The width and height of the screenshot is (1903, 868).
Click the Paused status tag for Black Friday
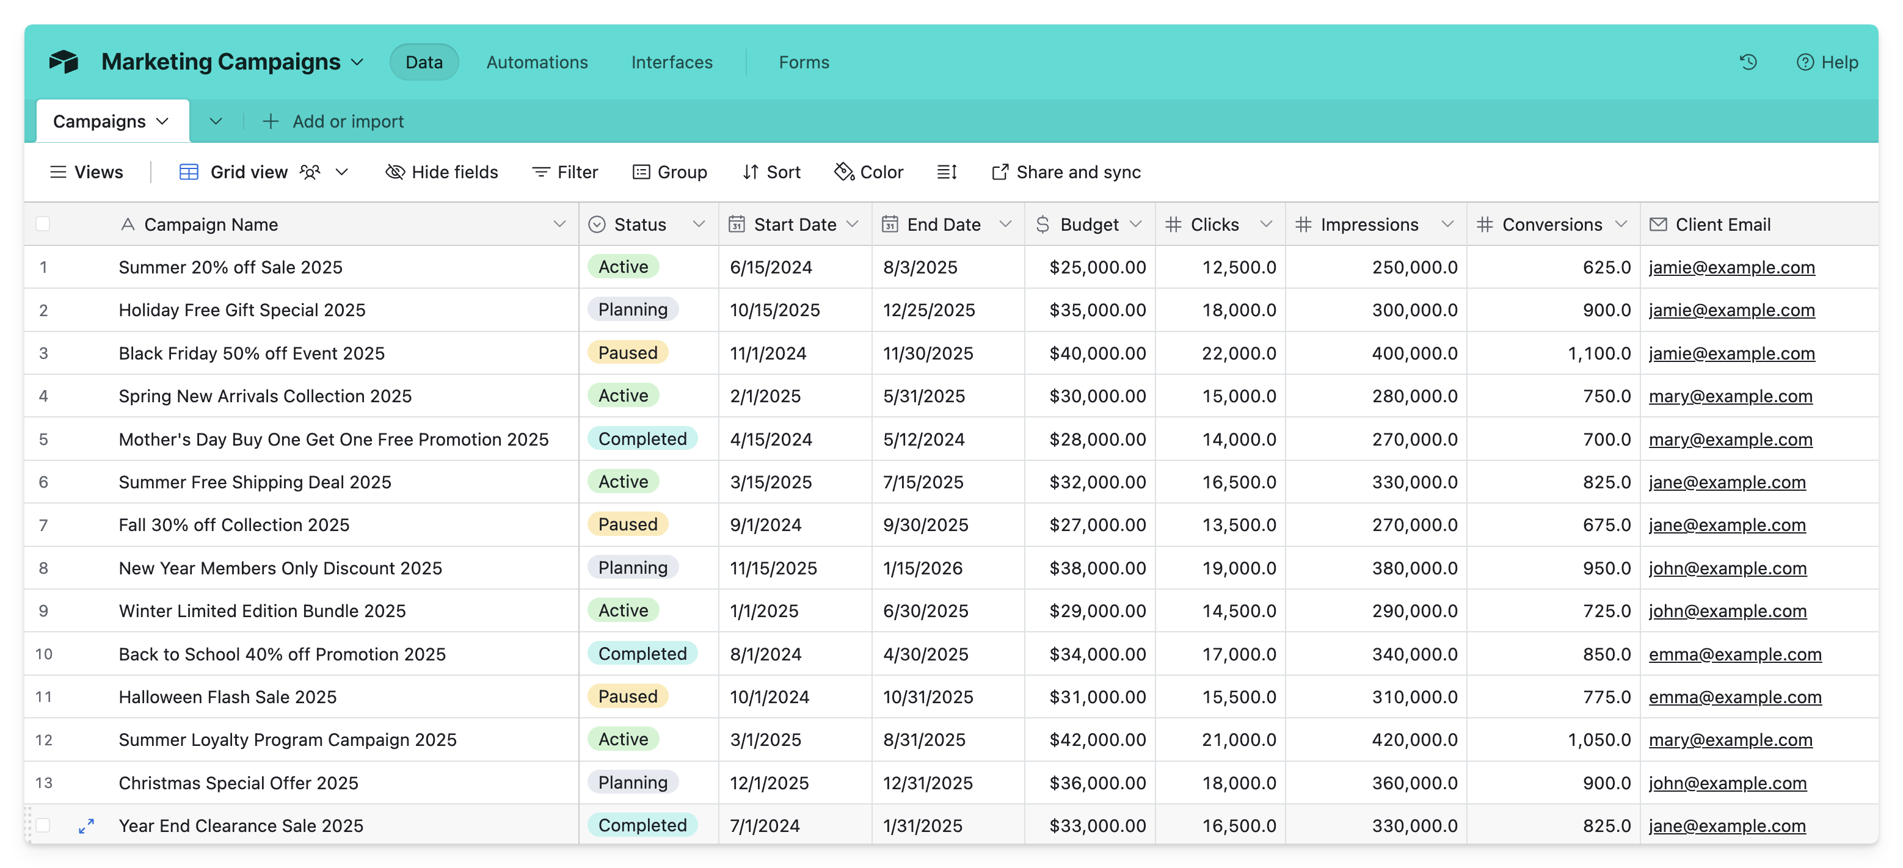(627, 353)
